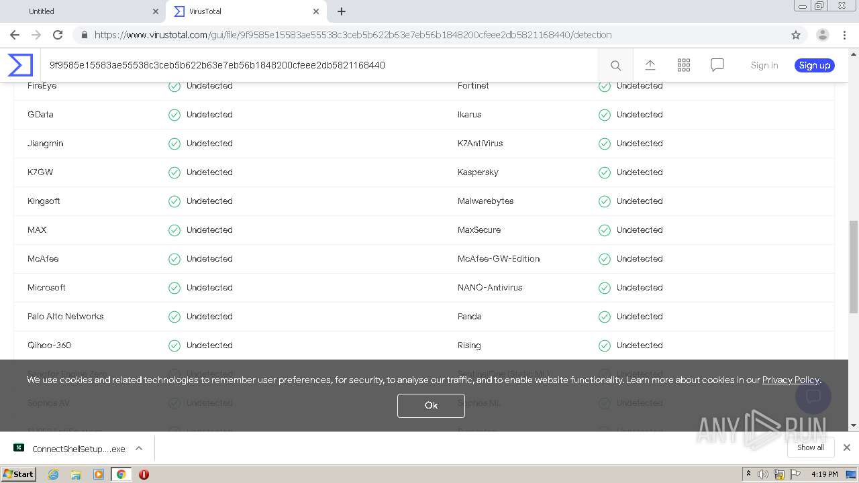Click the browser address bar
Viewport: 859px width, 483px height.
click(429, 35)
